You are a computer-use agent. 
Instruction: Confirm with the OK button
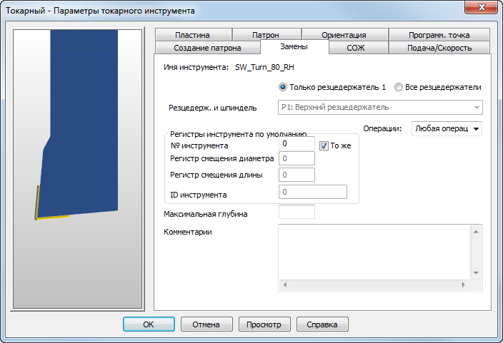point(149,324)
